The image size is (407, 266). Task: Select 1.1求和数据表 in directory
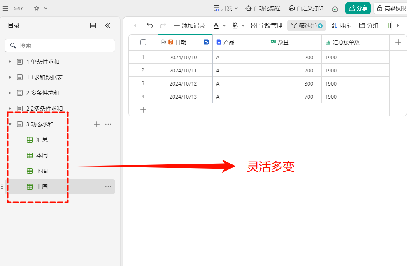44,77
